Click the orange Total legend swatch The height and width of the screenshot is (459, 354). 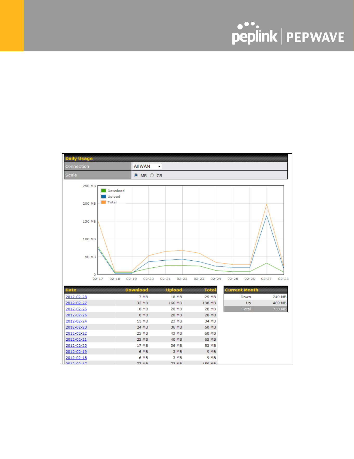point(104,202)
